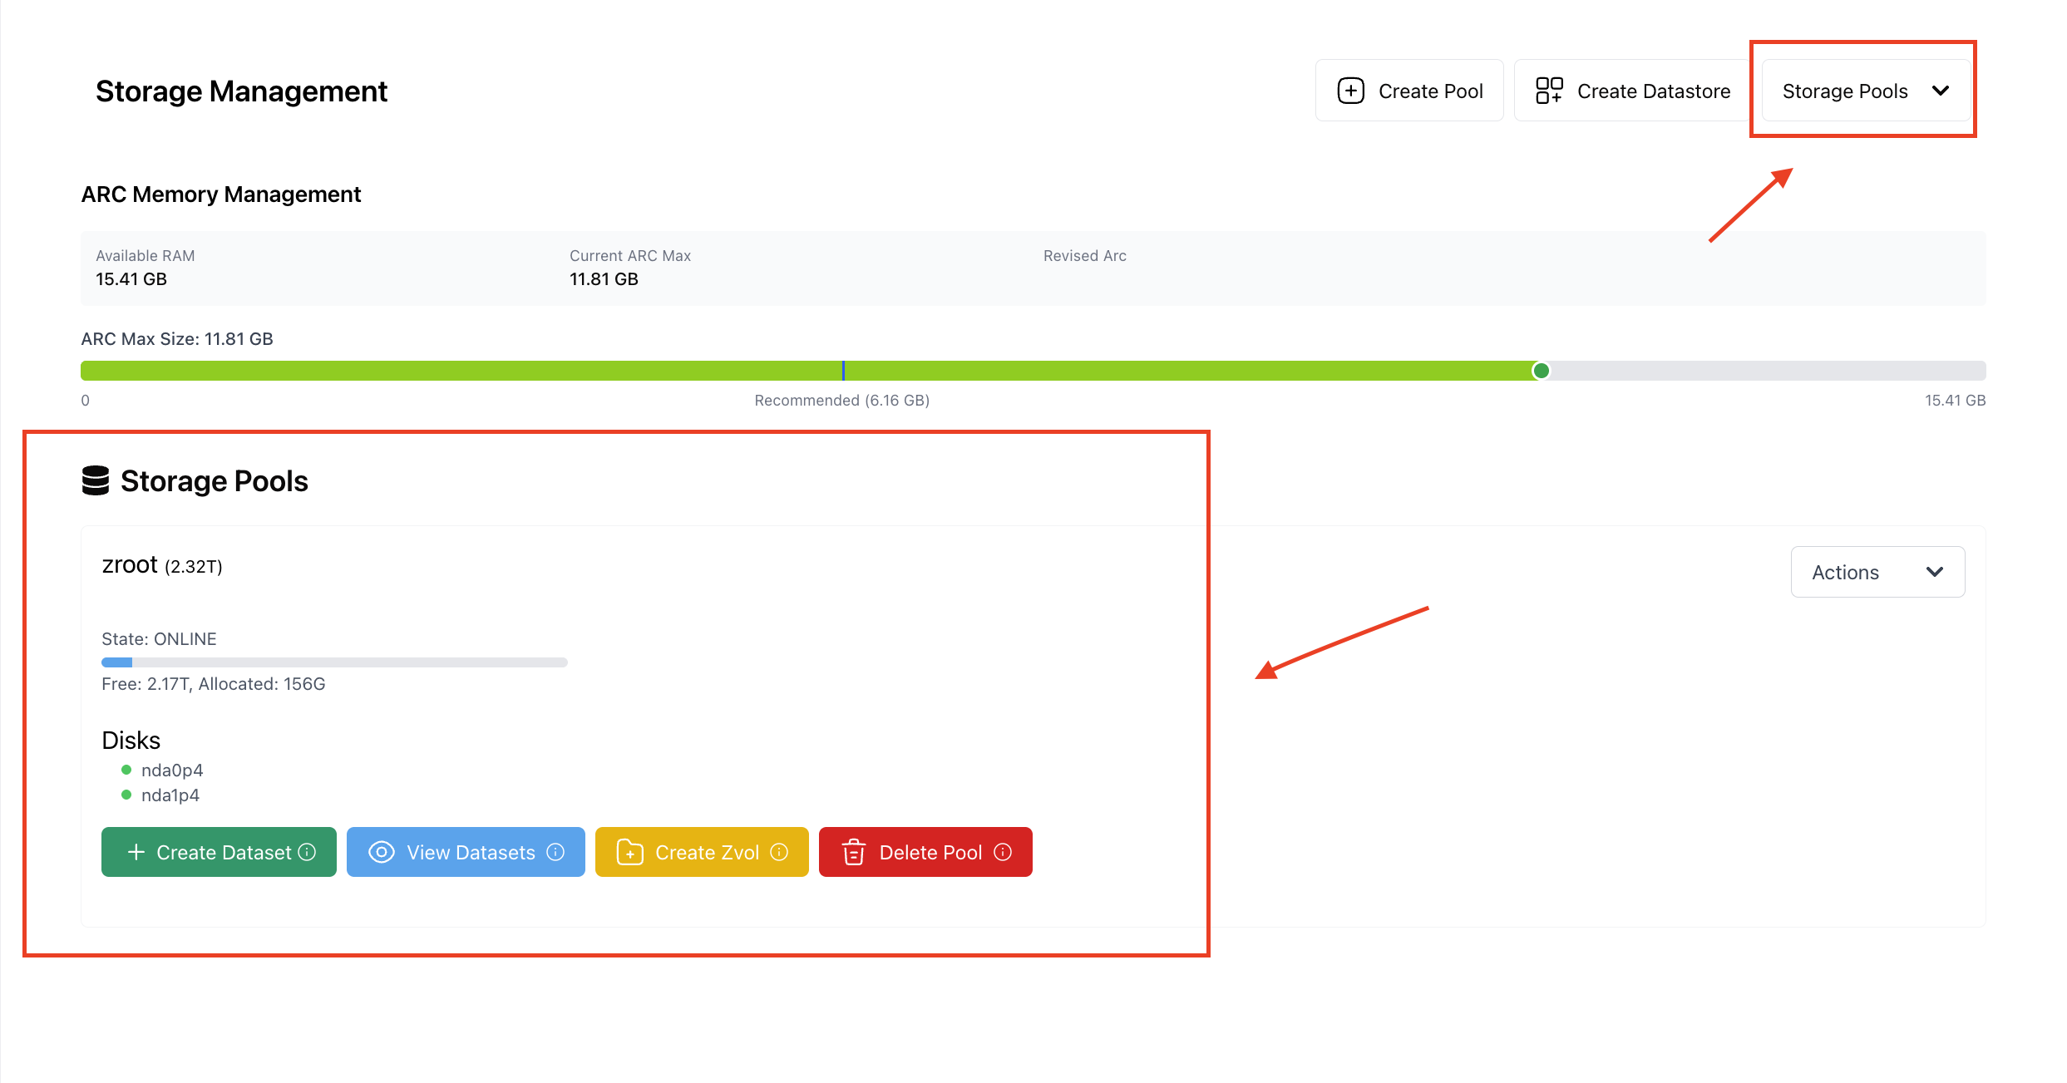Click the info icon on Create Dataset
The width and height of the screenshot is (2067, 1083).
tap(307, 852)
